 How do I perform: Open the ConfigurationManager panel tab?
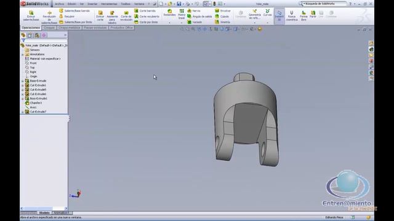pyautogui.click(x=37, y=36)
